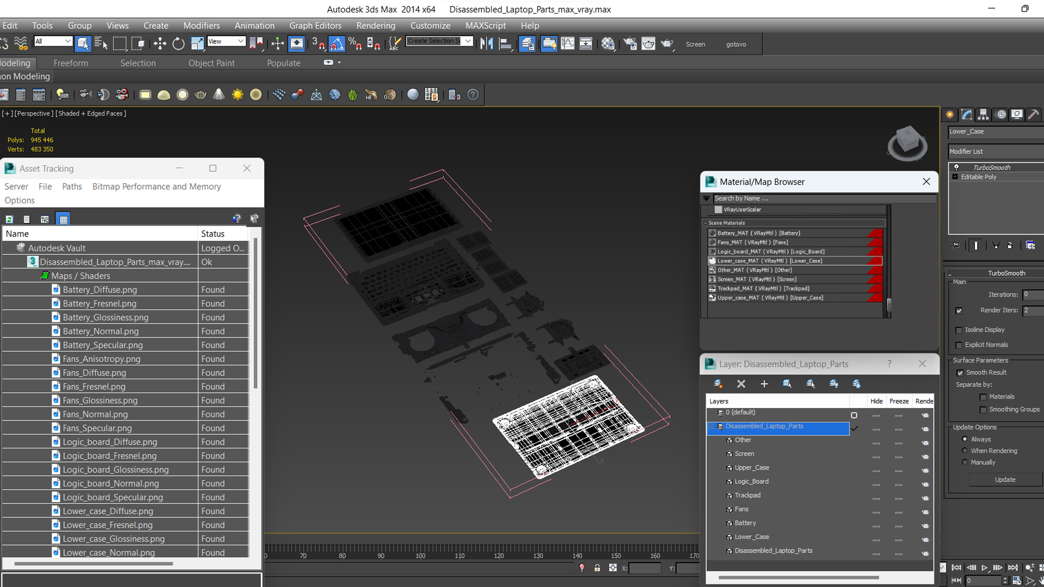Toggle the Smooth Result checkbox
The height and width of the screenshot is (587, 1044).
pyautogui.click(x=960, y=373)
